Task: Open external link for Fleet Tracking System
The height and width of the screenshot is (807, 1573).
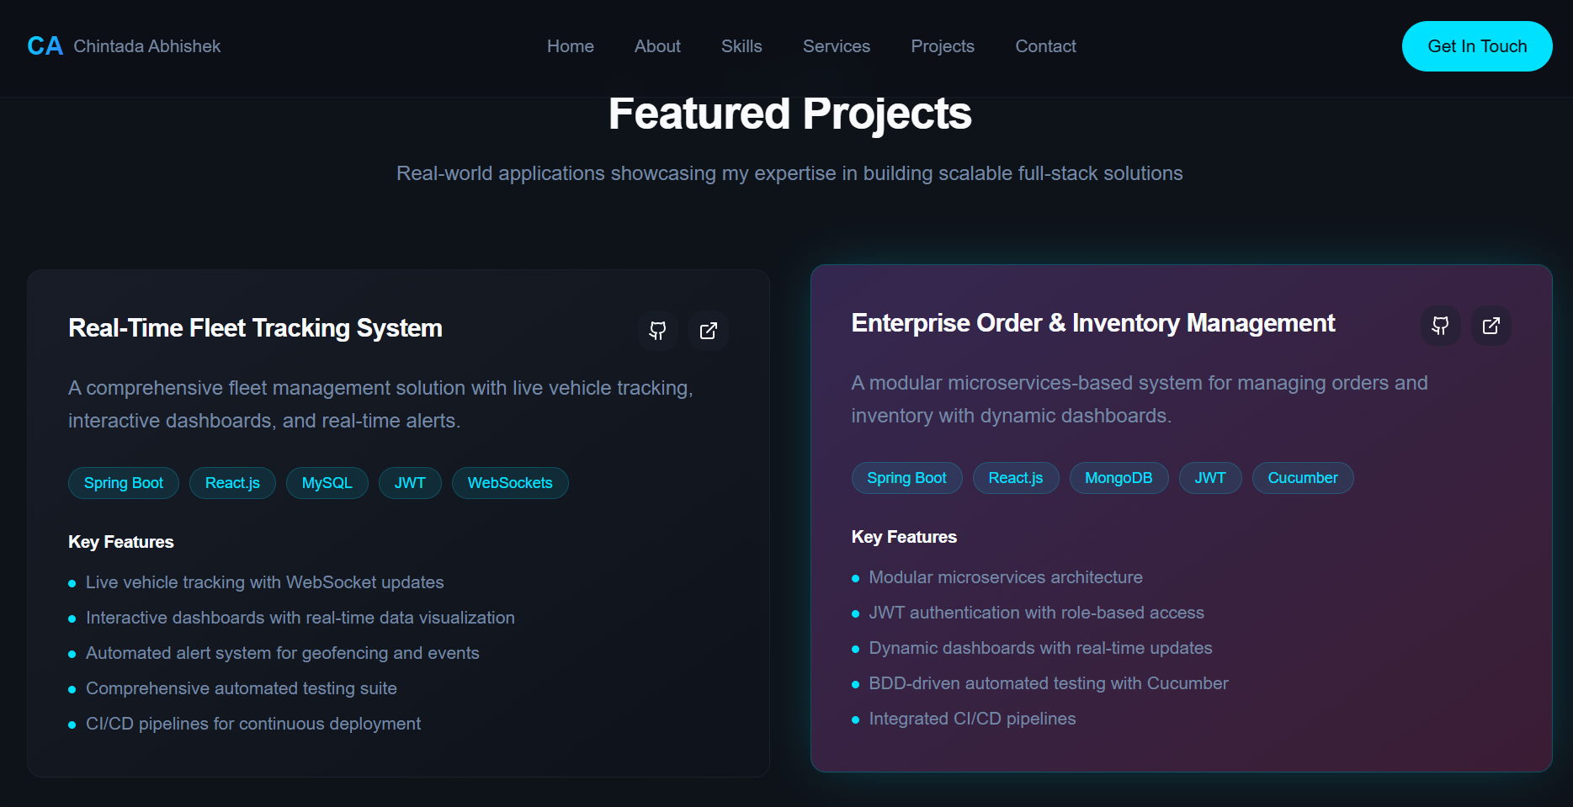Action: [x=709, y=331]
